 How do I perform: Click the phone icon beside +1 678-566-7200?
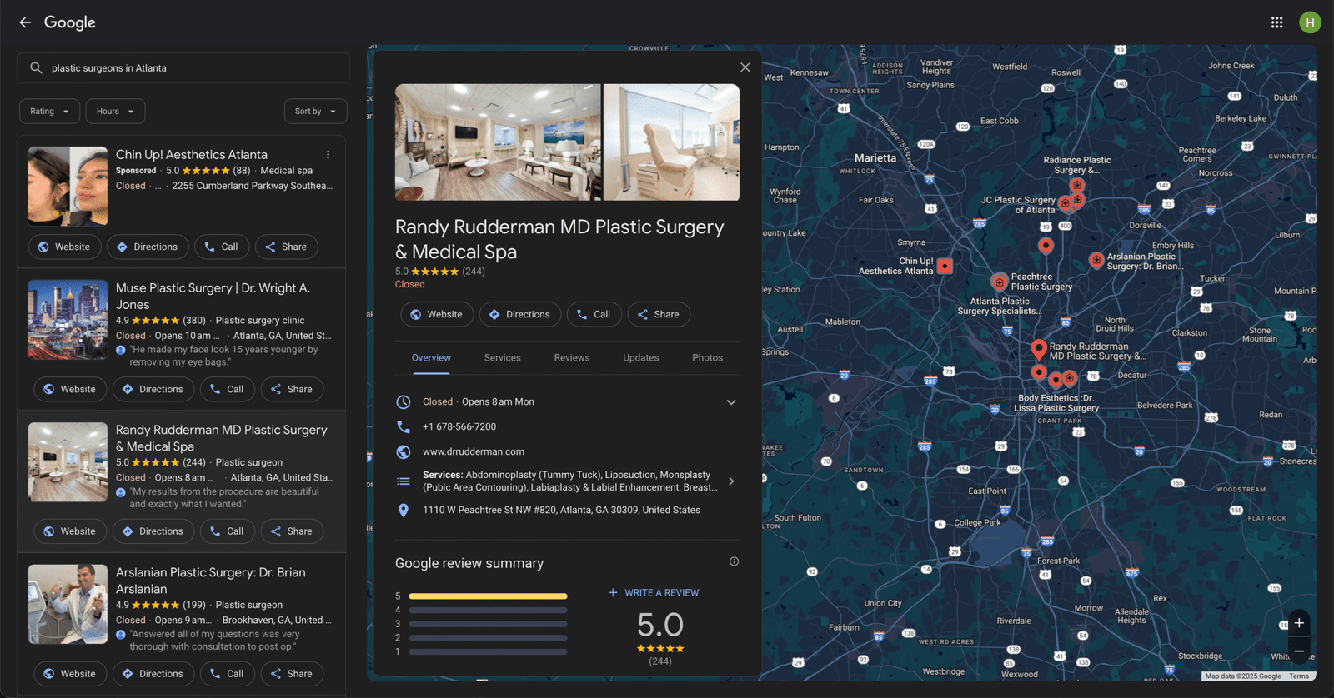404,426
